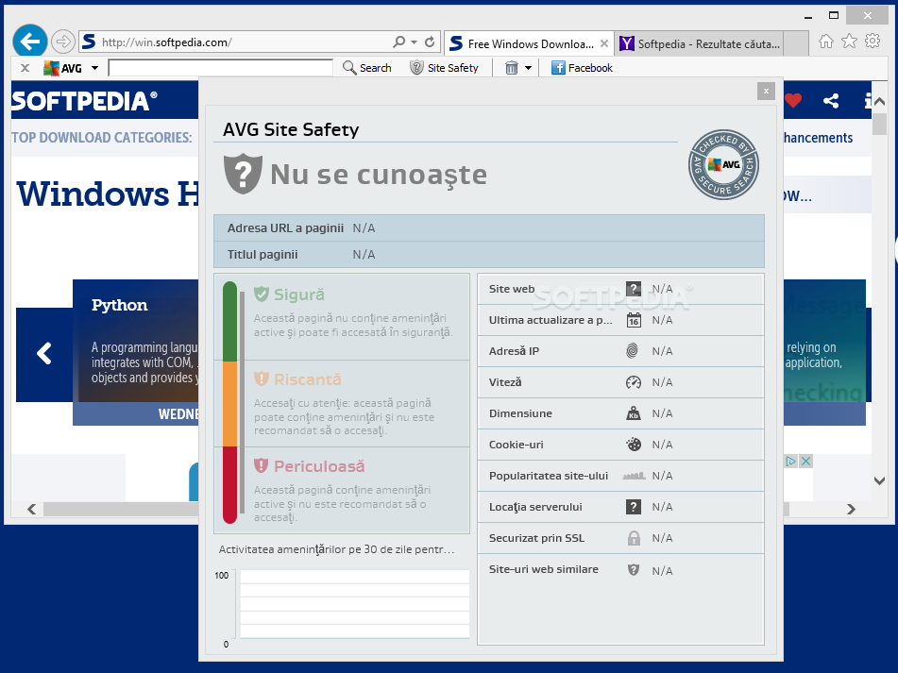Click the 'TOP DOWNLOAD CATEGORIES:' text
Image resolution: width=898 pixels, height=673 pixels.
click(102, 138)
